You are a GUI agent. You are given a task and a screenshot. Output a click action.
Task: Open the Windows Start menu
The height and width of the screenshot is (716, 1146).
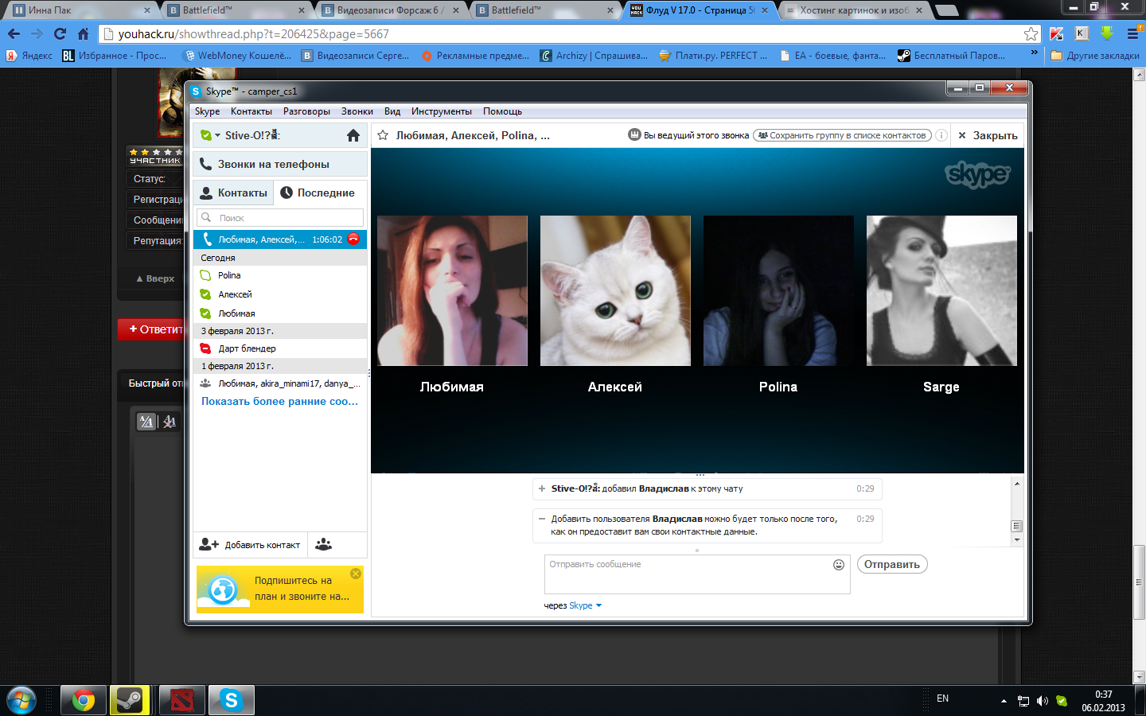[21, 700]
